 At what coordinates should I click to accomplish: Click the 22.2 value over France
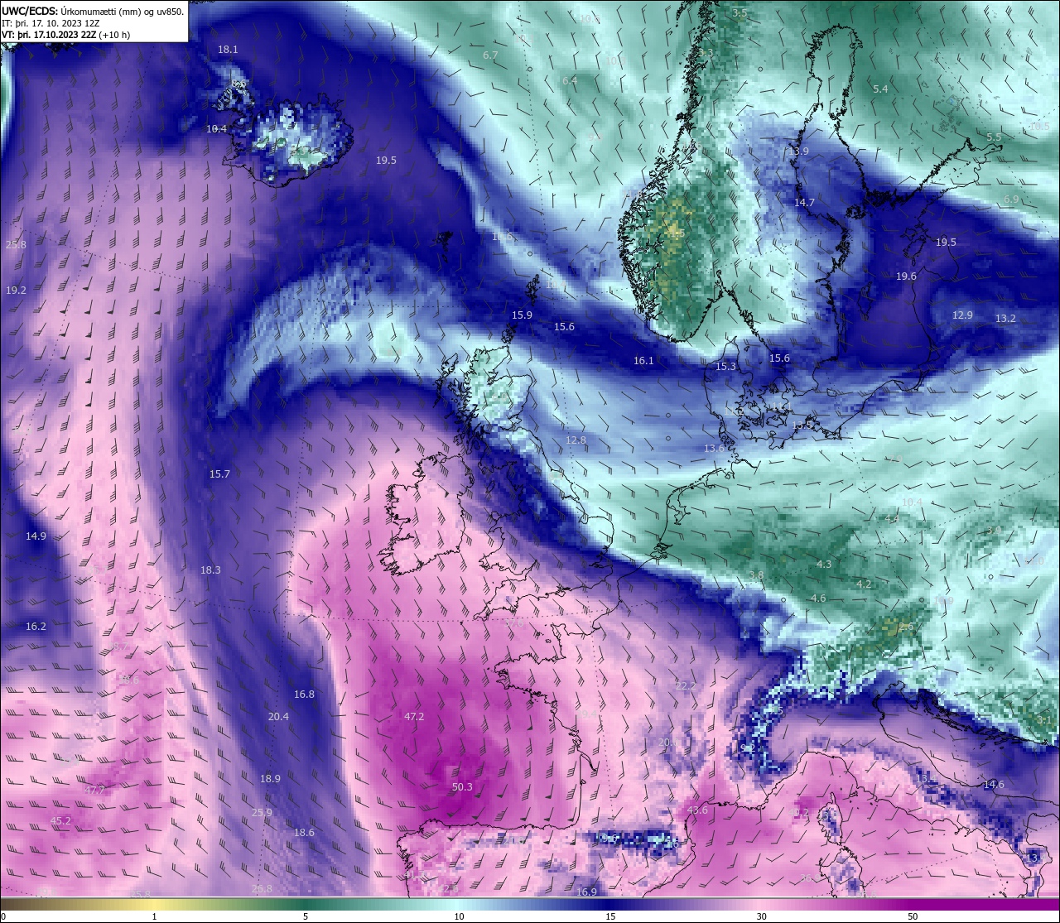(686, 686)
